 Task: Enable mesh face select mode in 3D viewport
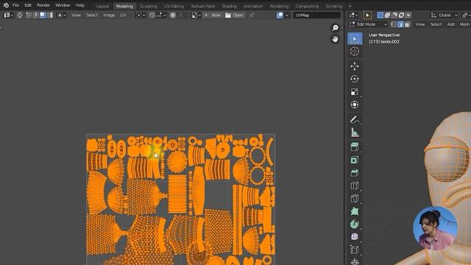[407, 24]
